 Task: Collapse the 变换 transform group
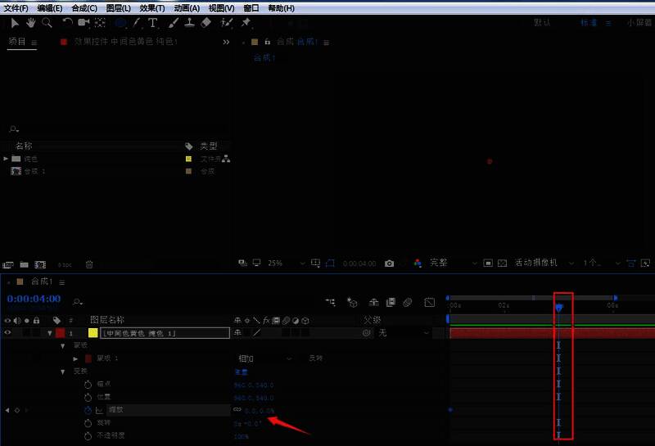click(x=64, y=372)
